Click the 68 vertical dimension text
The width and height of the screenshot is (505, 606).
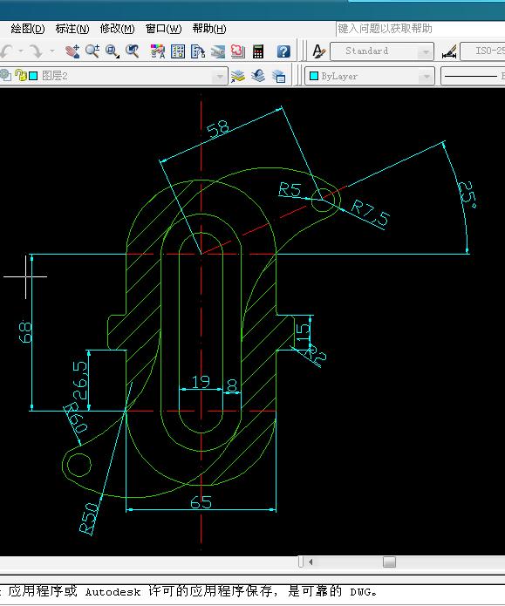coord(25,331)
